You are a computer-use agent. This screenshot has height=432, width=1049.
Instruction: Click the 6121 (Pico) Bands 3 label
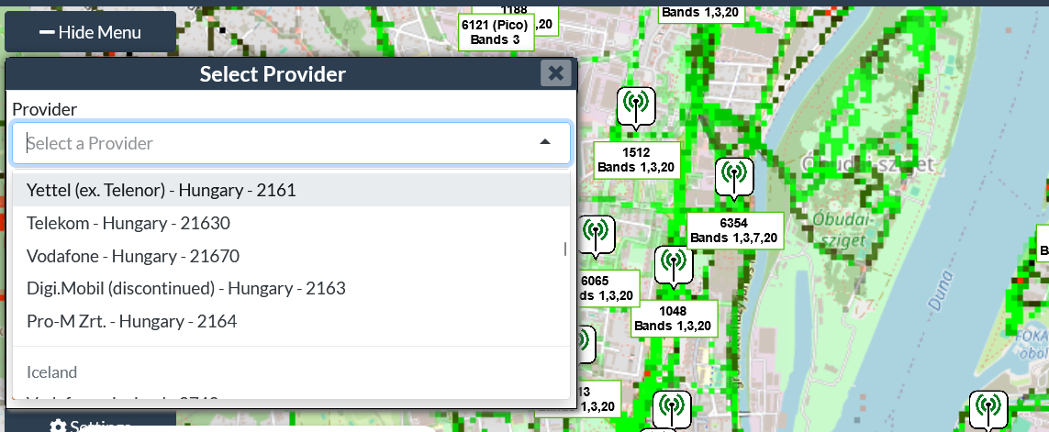pos(495,33)
